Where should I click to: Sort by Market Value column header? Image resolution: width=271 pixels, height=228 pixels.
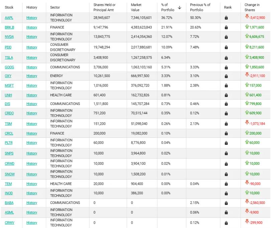point(136,7)
